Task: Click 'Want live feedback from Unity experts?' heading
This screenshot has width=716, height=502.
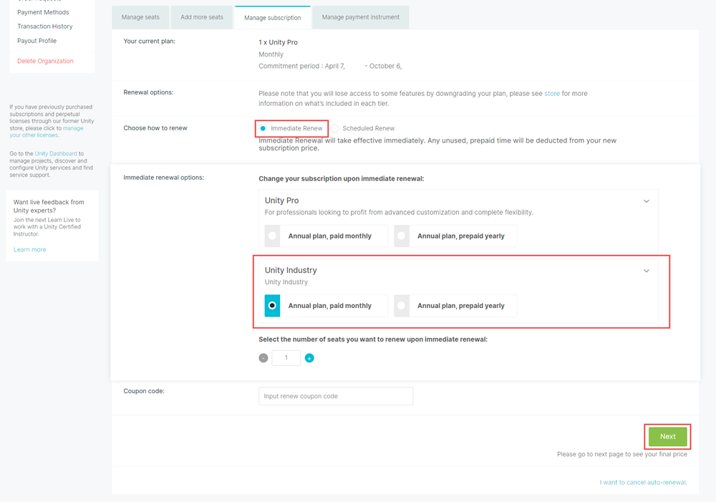Action: [x=49, y=206]
